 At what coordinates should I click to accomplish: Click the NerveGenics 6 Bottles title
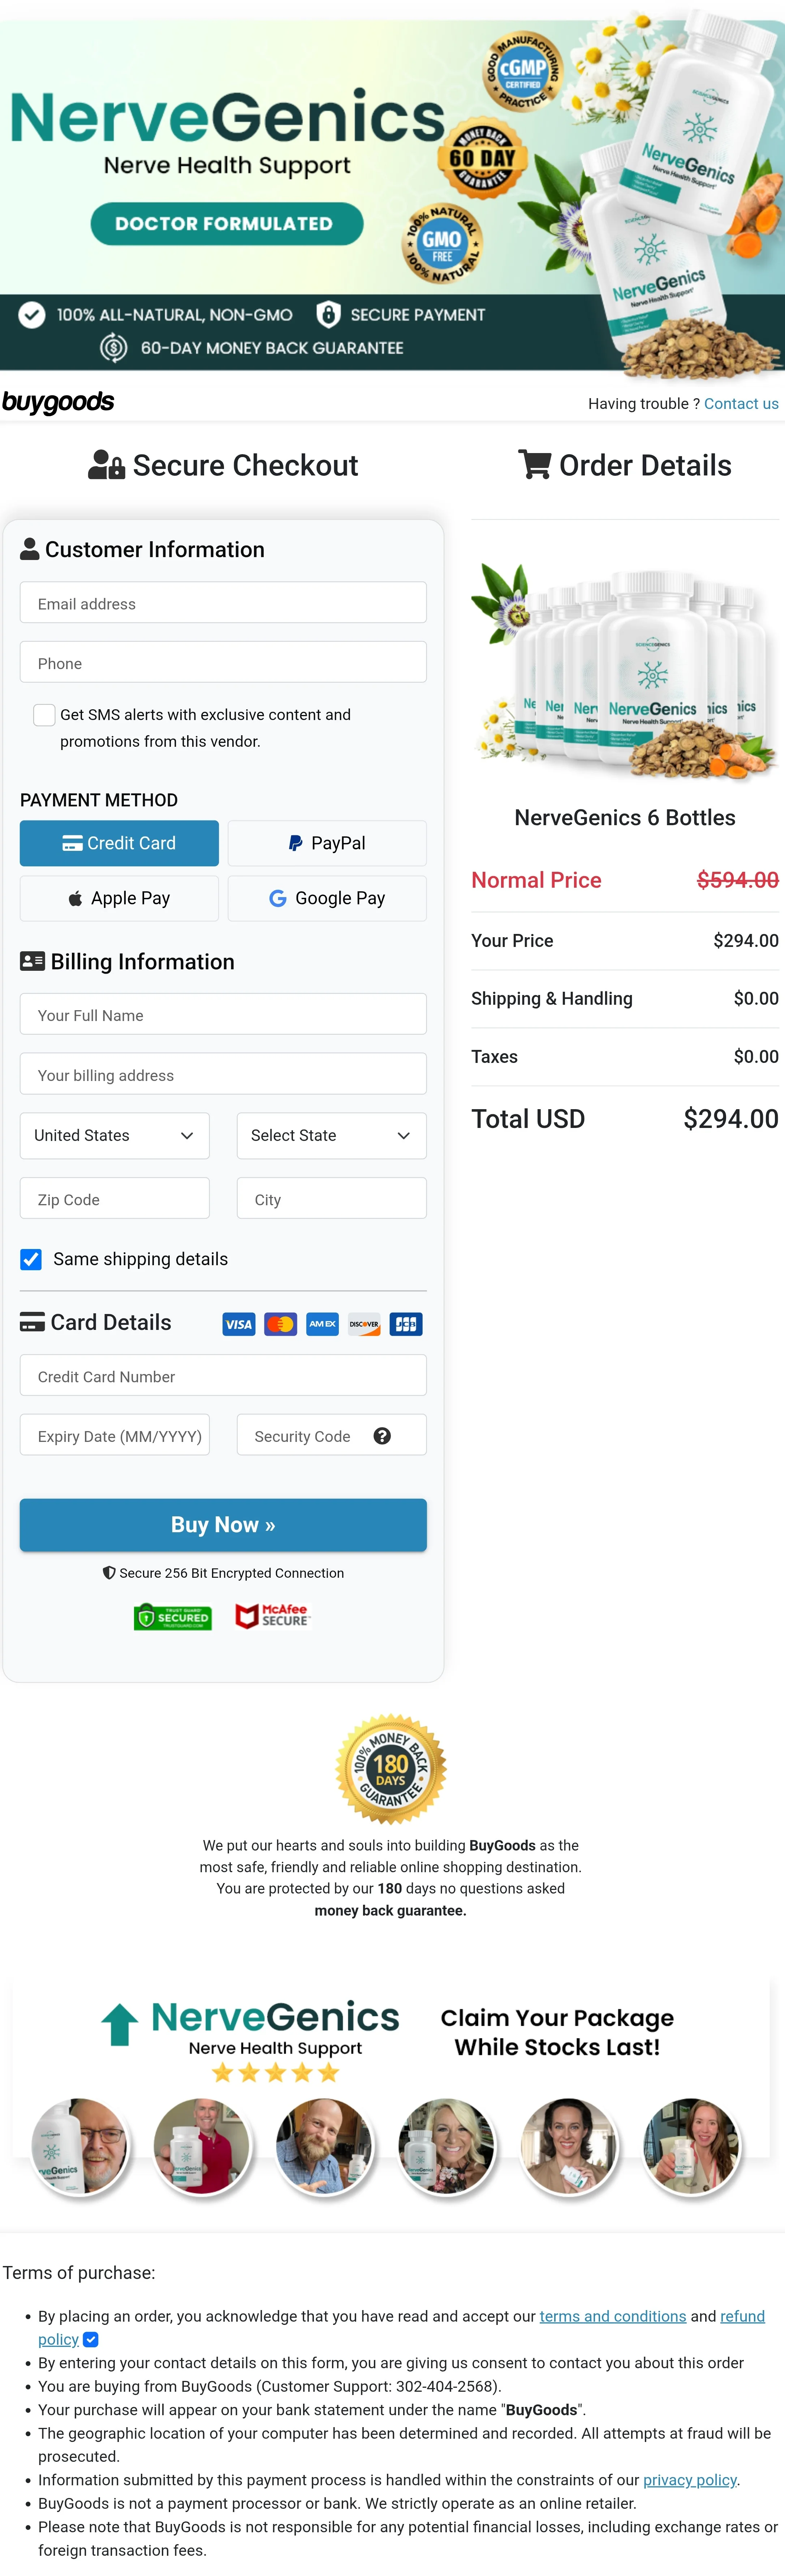point(625,818)
